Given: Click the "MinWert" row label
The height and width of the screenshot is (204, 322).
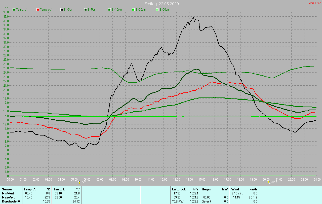Looking at the screenshot, I should [8, 193].
